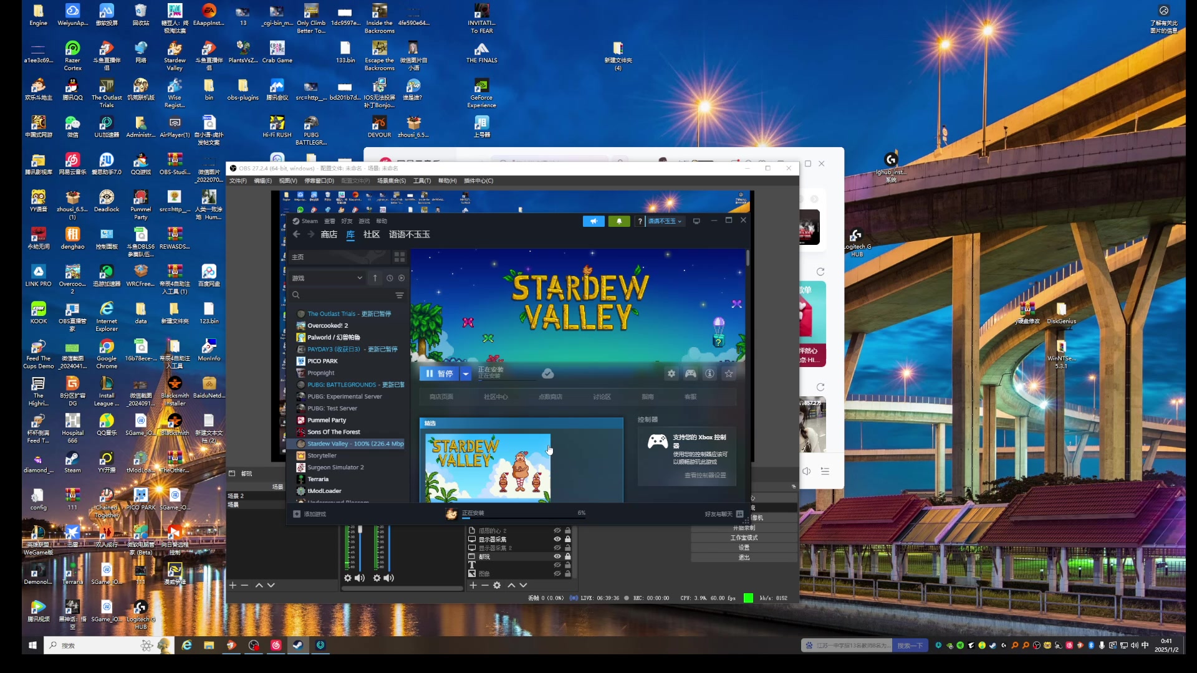Toggle recent activity clock filter in library
Viewport: 1197px width, 673px height.
390,278
